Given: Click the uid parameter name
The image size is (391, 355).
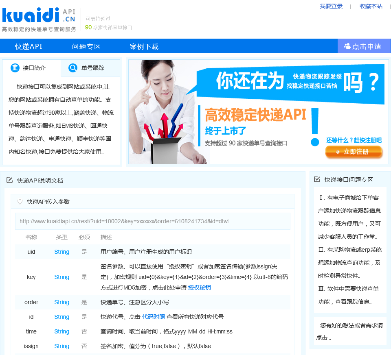Looking at the screenshot, I should pyautogui.click(x=31, y=252).
